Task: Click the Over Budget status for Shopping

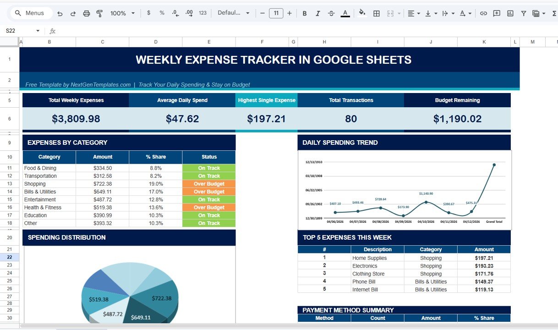Action: click(x=209, y=183)
